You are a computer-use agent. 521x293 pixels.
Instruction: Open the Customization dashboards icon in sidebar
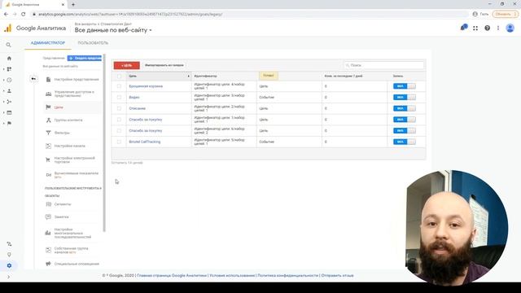(x=9, y=69)
